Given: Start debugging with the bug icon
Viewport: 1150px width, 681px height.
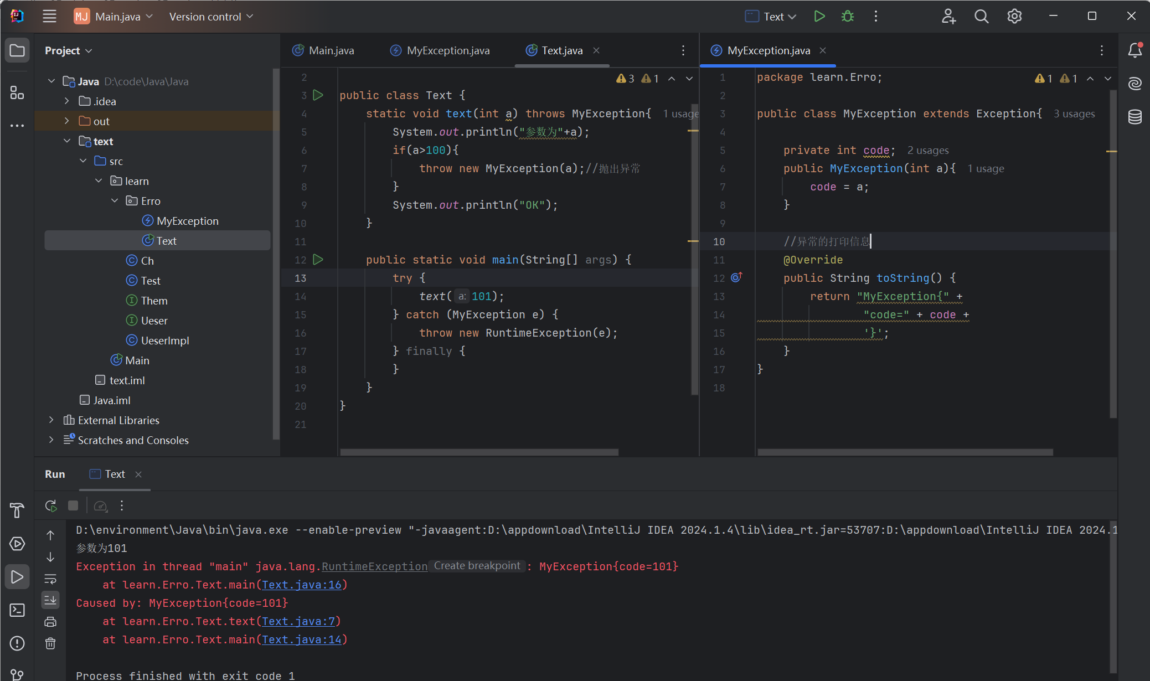Looking at the screenshot, I should (x=848, y=17).
